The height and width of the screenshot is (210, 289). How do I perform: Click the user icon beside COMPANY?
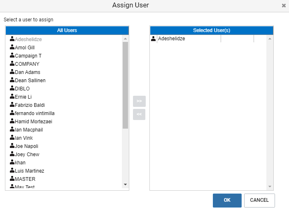pos(12,63)
